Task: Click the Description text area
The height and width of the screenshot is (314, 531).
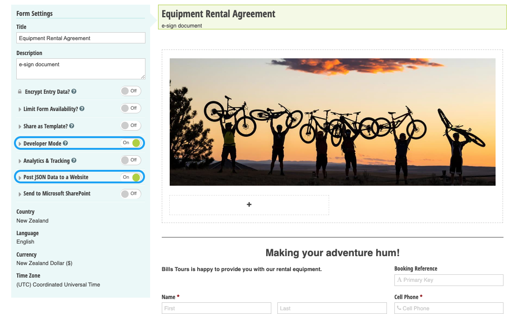Action: click(x=81, y=69)
